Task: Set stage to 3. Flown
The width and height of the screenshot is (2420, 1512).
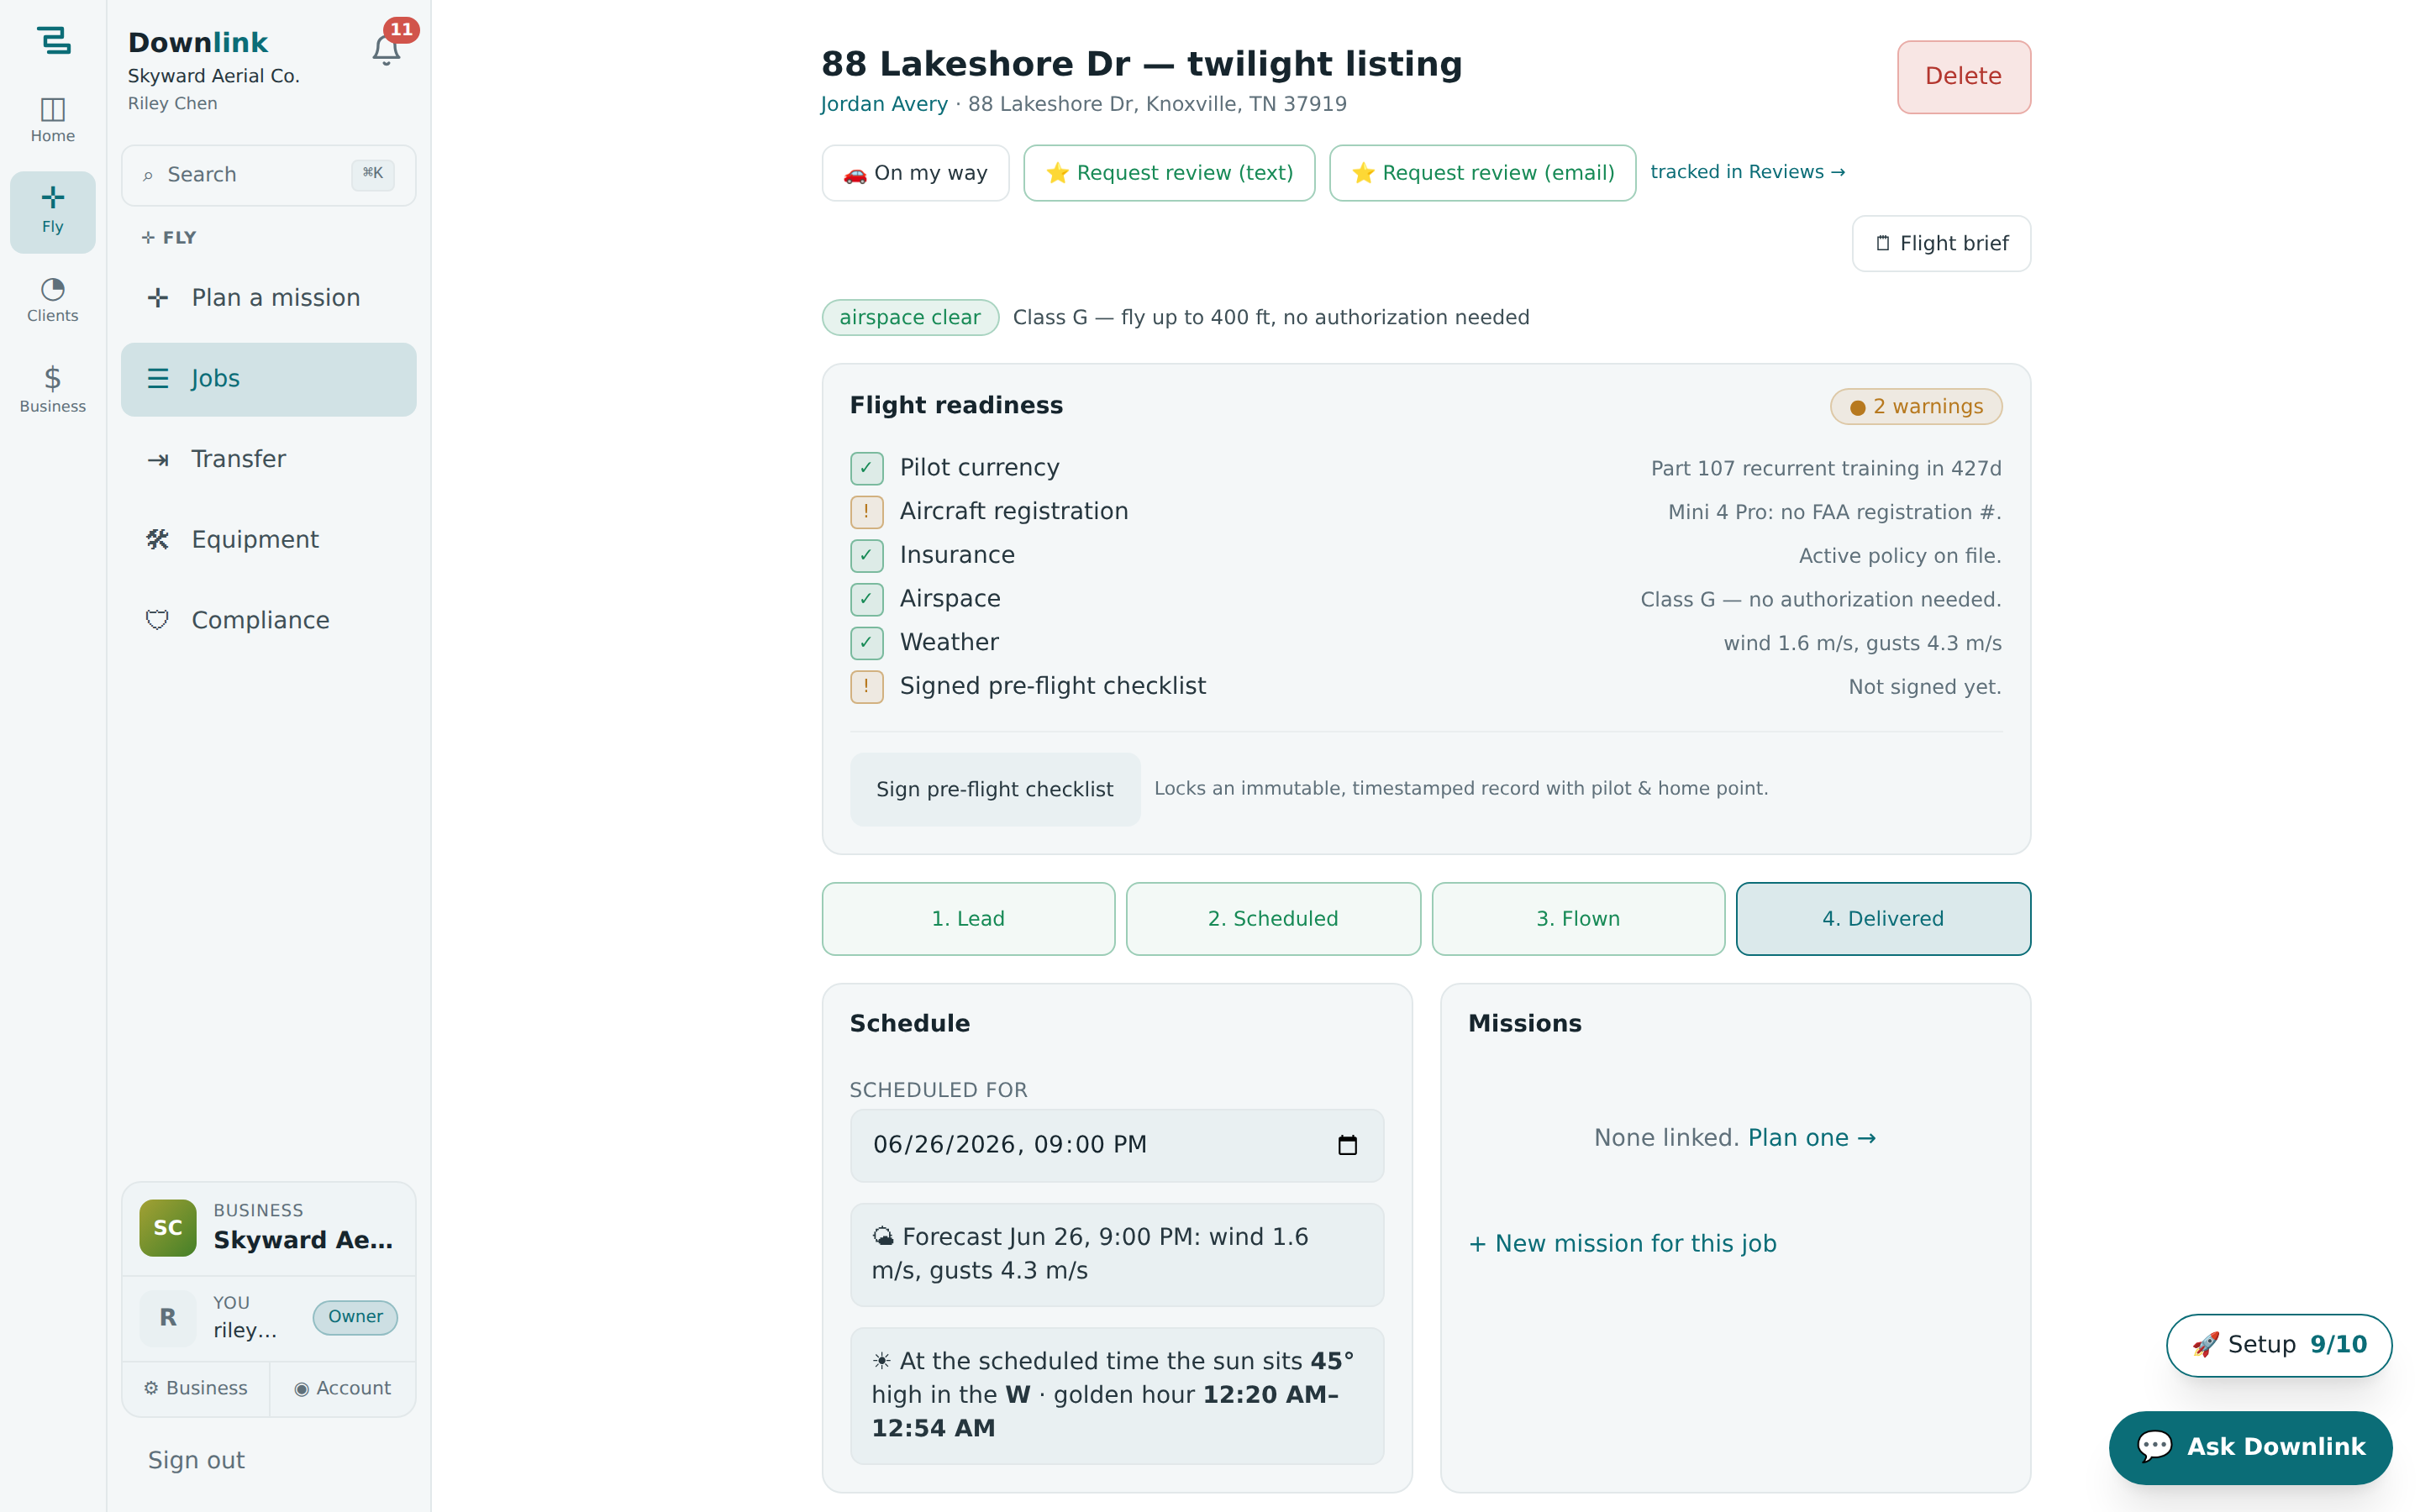Action: coord(1578,918)
